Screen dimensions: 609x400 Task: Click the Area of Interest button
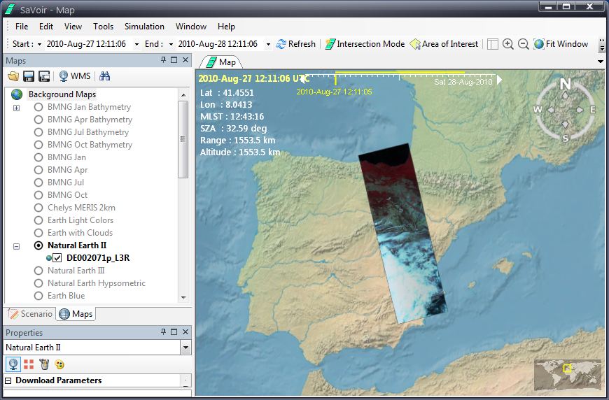444,44
